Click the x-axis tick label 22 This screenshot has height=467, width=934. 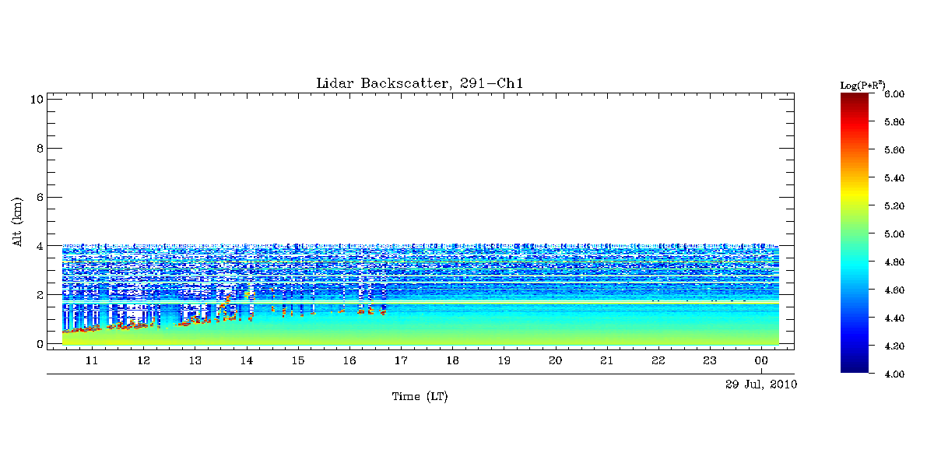(x=658, y=361)
